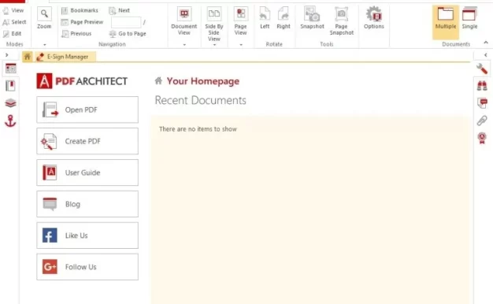
Task: Expand the Zoom dropdown arrow
Action: coord(44,45)
